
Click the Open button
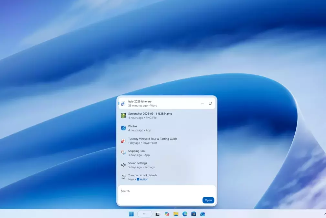(208, 200)
